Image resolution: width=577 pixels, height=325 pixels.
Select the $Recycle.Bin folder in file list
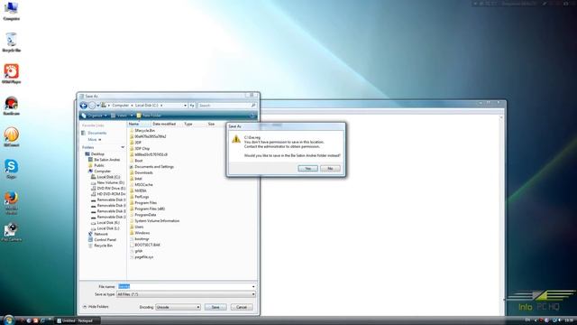click(x=142, y=130)
